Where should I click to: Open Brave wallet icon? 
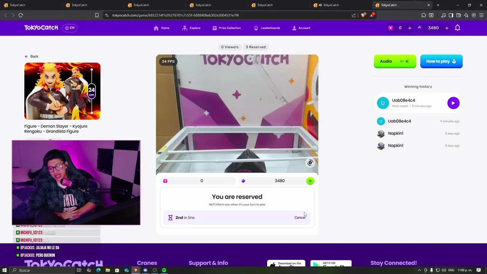(x=458, y=15)
